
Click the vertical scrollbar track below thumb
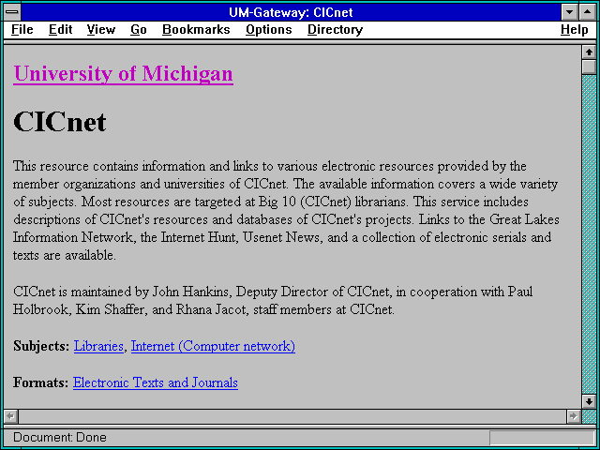point(589,234)
